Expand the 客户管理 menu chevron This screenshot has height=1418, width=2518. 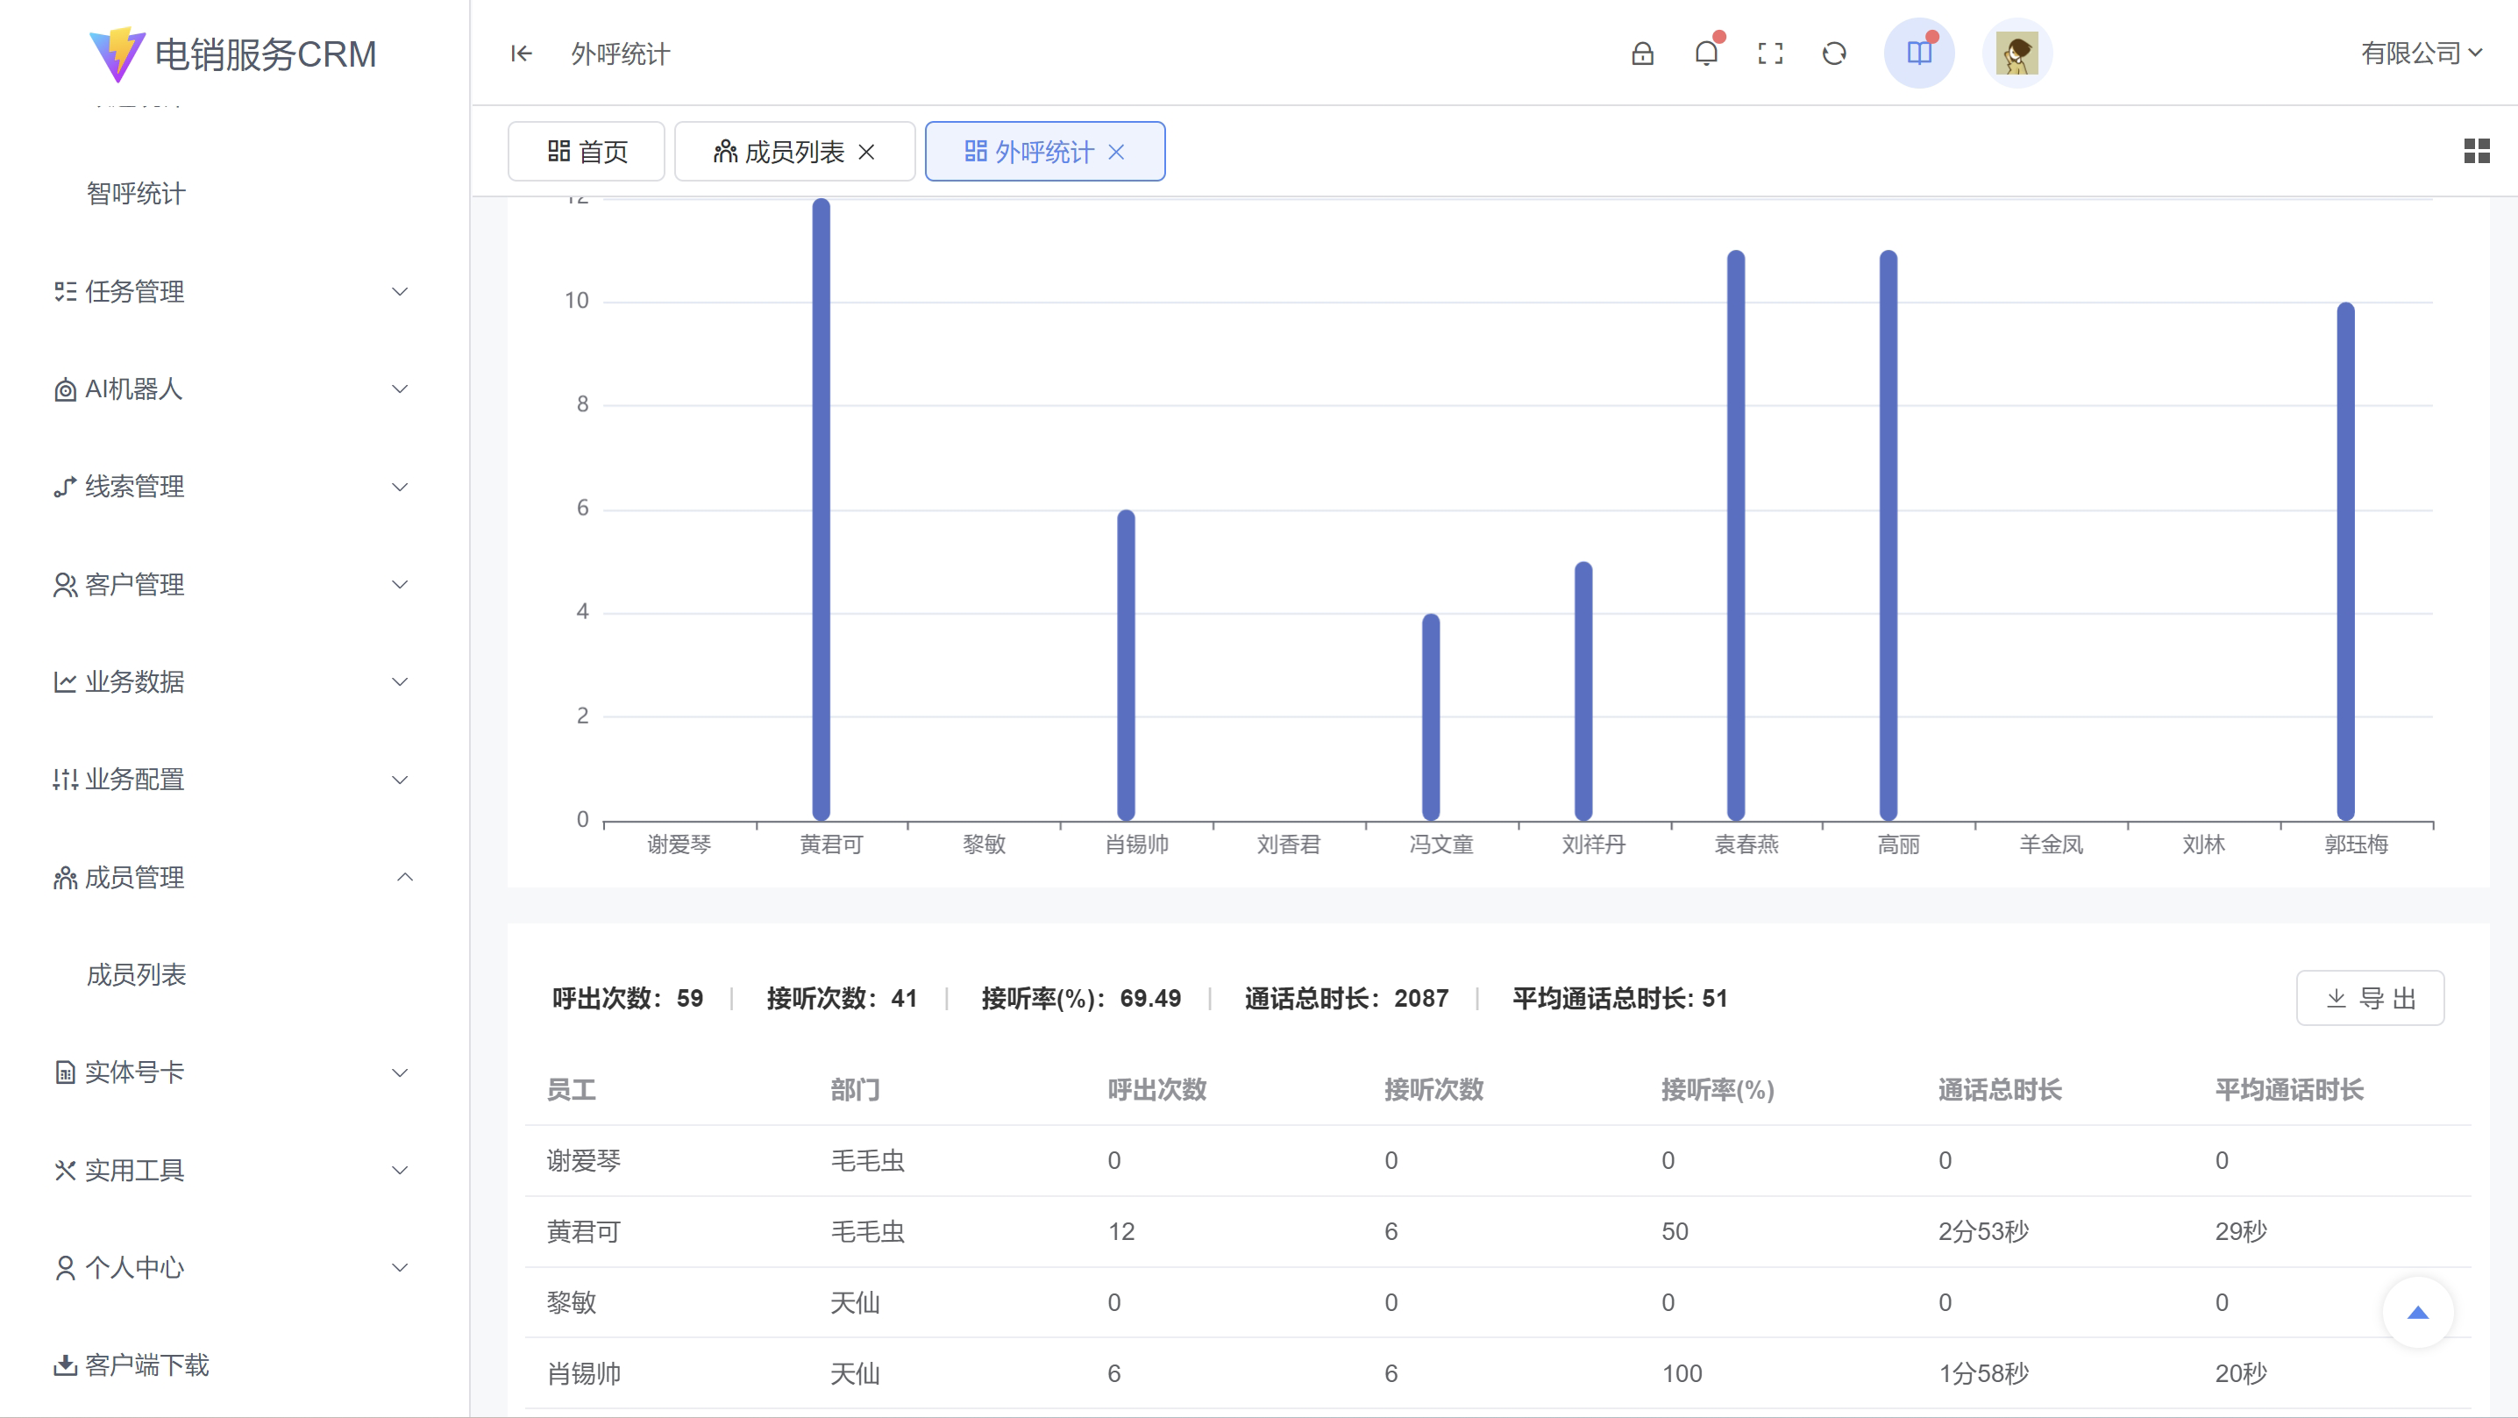[x=400, y=585]
